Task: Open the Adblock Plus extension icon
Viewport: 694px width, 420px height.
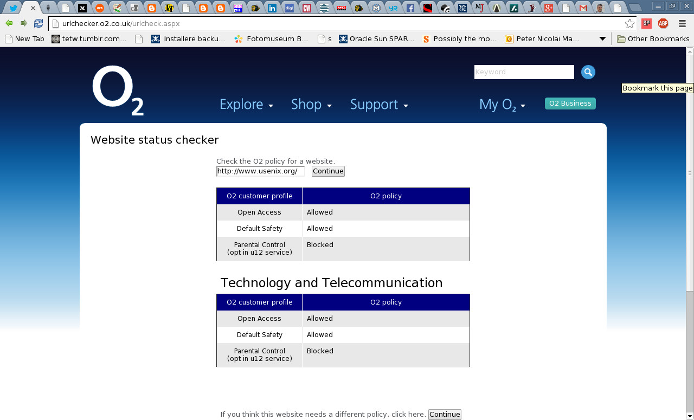Action: (x=663, y=23)
